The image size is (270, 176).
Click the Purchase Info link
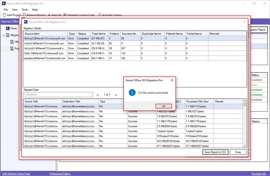(258, 174)
